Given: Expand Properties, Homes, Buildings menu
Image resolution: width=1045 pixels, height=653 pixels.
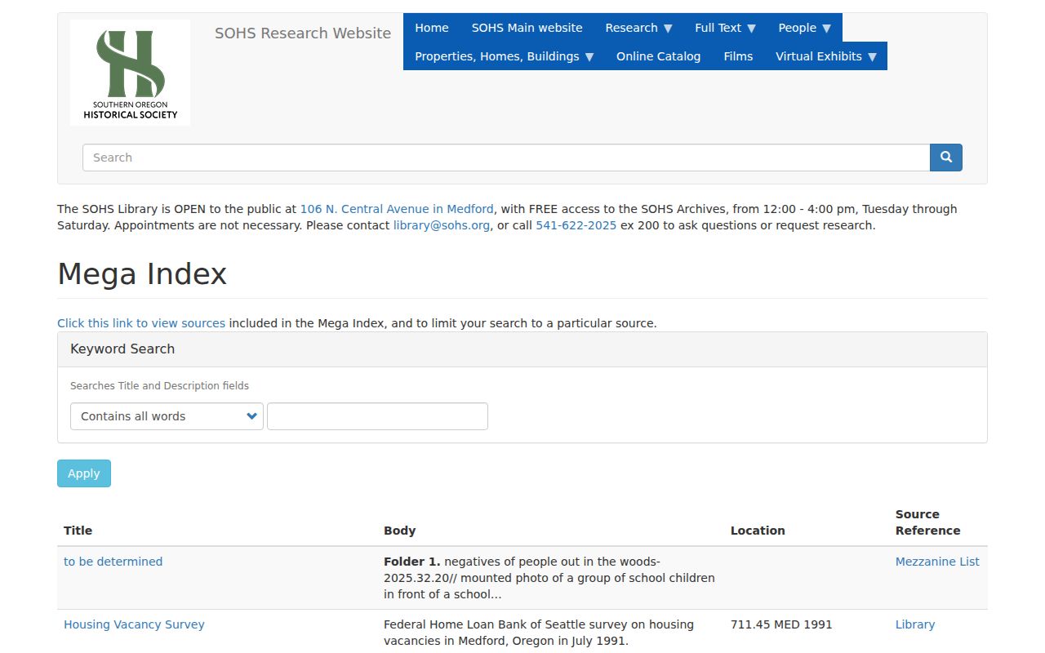Looking at the screenshot, I should point(505,56).
